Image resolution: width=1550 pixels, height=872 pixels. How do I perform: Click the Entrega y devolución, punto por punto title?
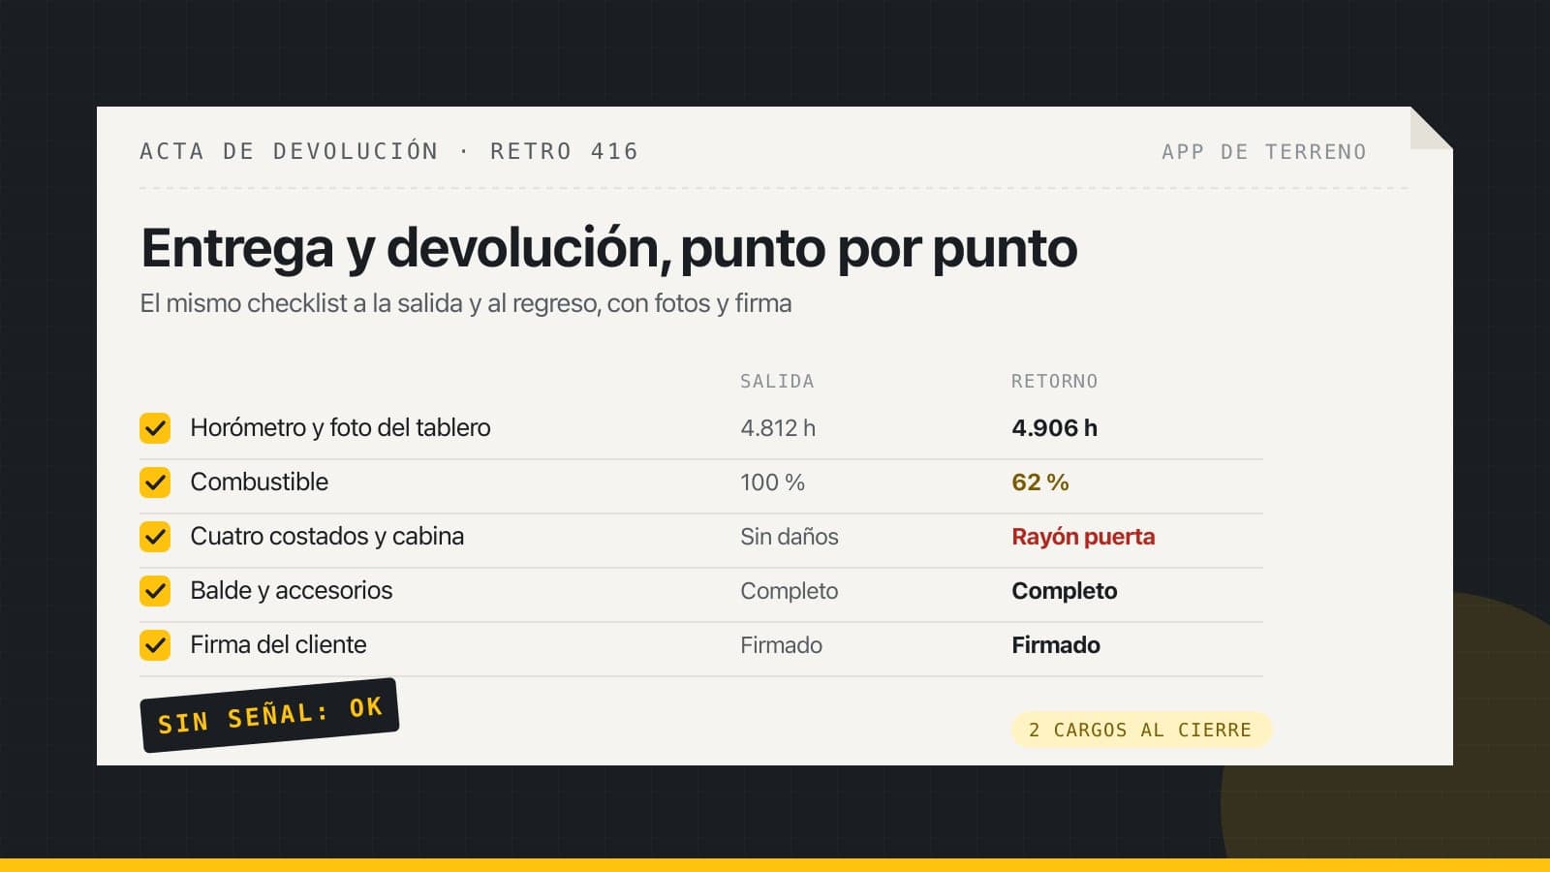pos(608,249)
